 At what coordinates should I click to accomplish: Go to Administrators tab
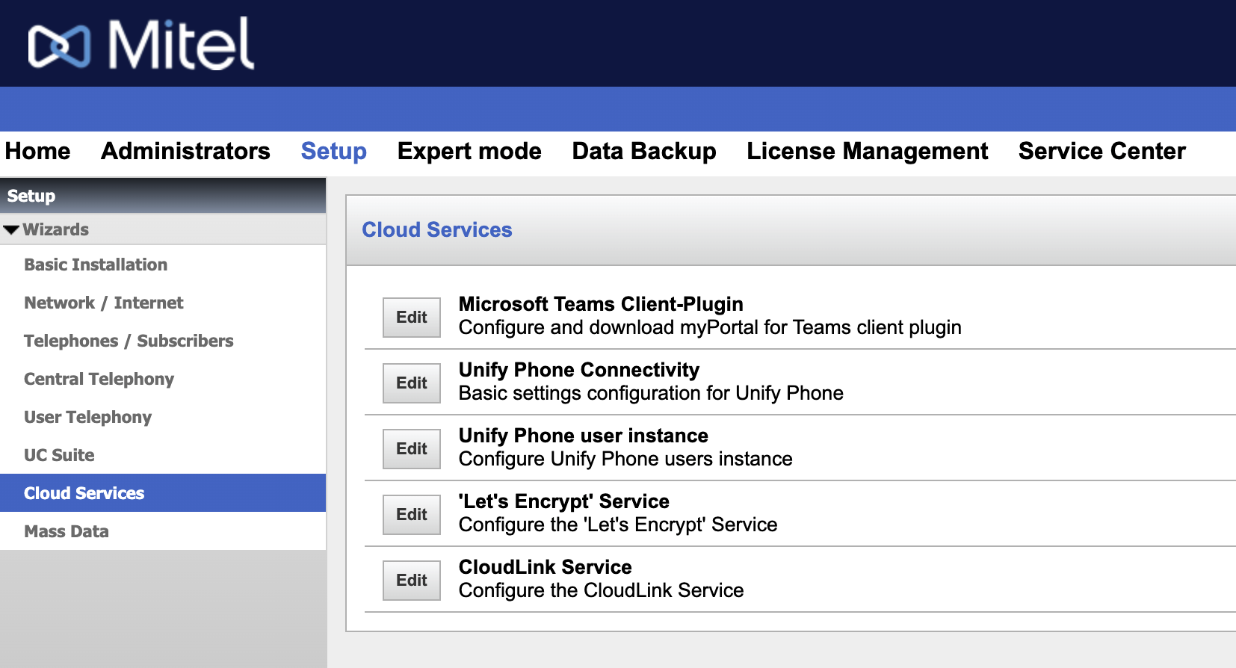pyautogui.click(x=185, y=151)
